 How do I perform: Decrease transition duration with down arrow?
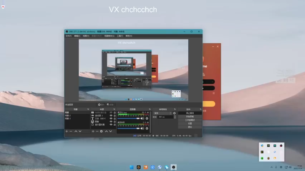pos(175,118)
